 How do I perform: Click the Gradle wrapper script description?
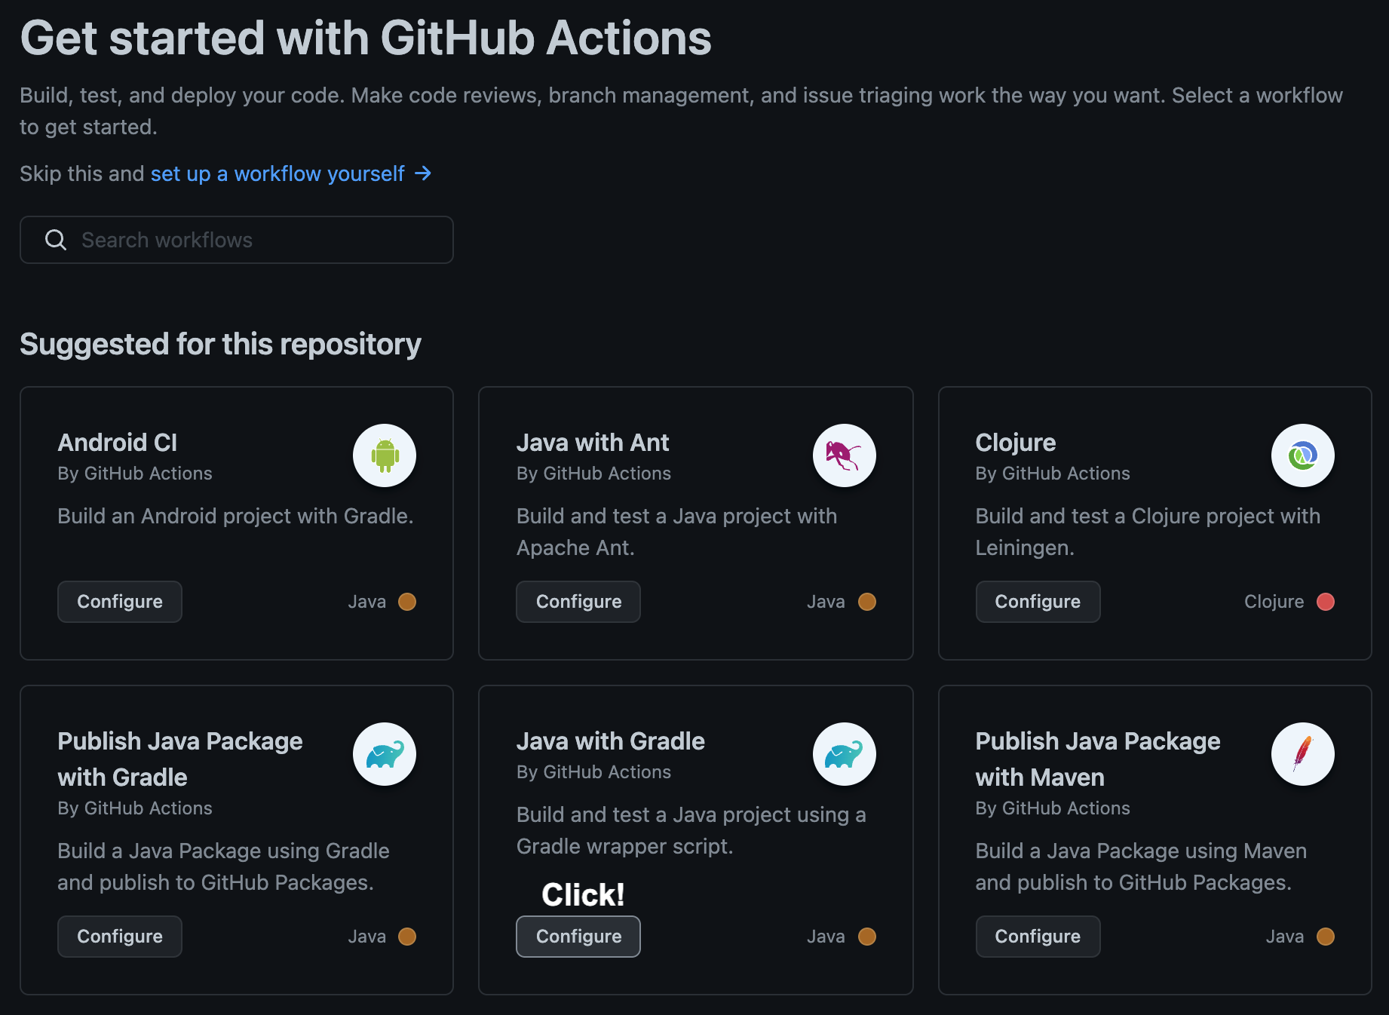[691, 830]
